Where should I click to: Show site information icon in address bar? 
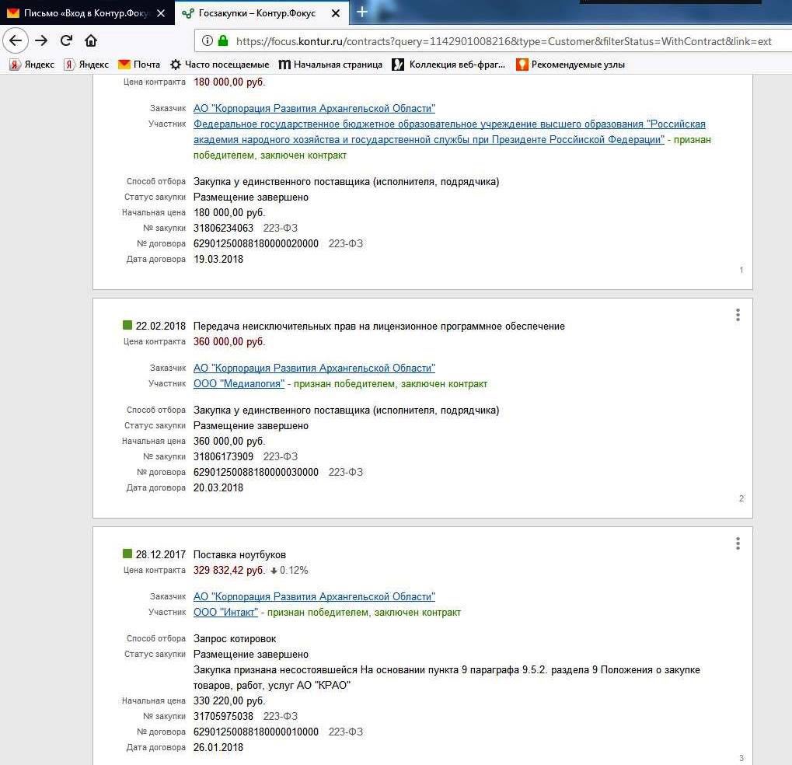tap(207, 41)
